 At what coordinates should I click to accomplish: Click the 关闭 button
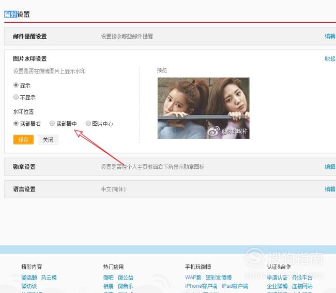coord(48,140)
